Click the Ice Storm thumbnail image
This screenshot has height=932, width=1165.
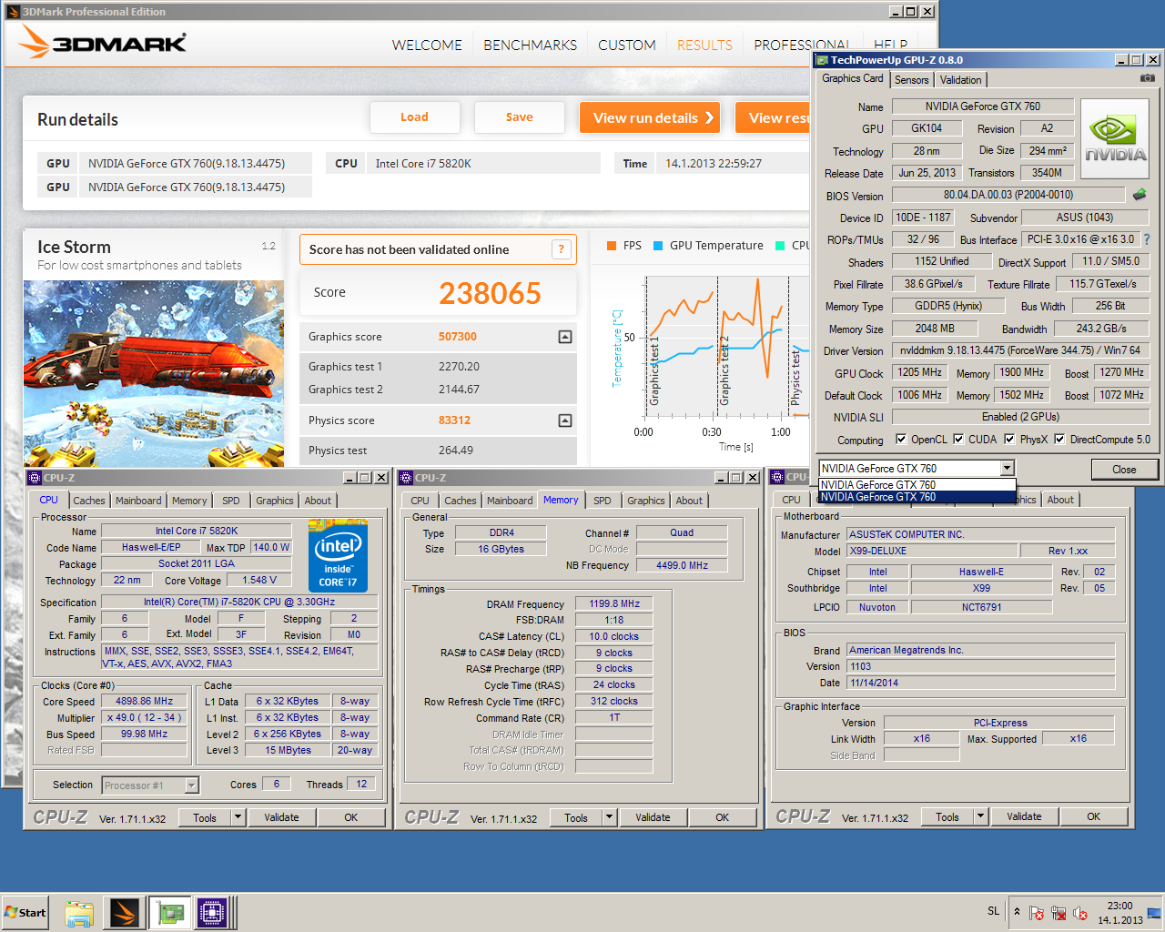(154, 373)
